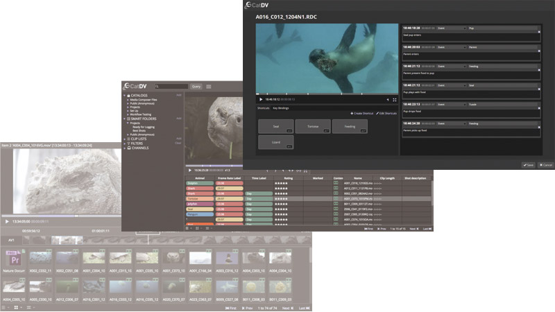Click the Feeding shortcut button
Viewport: 555px width, 312px height.
350,126
